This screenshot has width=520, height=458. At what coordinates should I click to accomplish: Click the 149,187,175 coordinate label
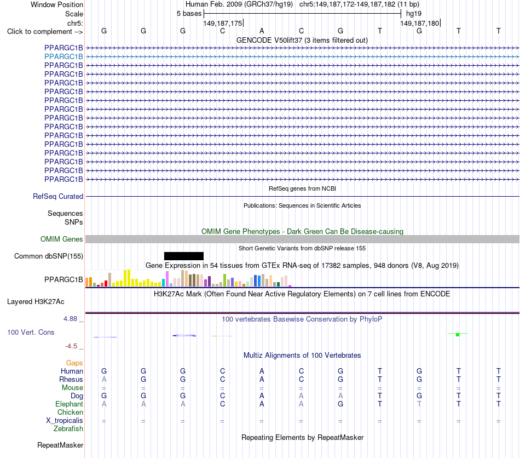[223, 23]
